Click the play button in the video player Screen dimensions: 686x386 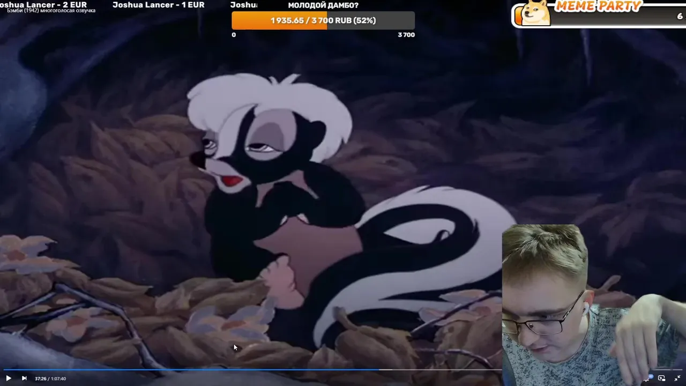[x=9, y=378]
